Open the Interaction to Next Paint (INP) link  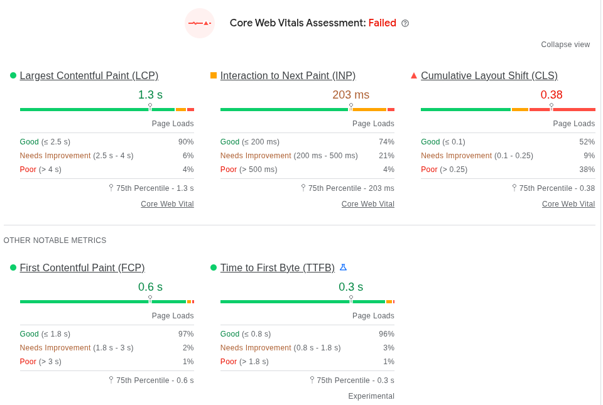288,76
